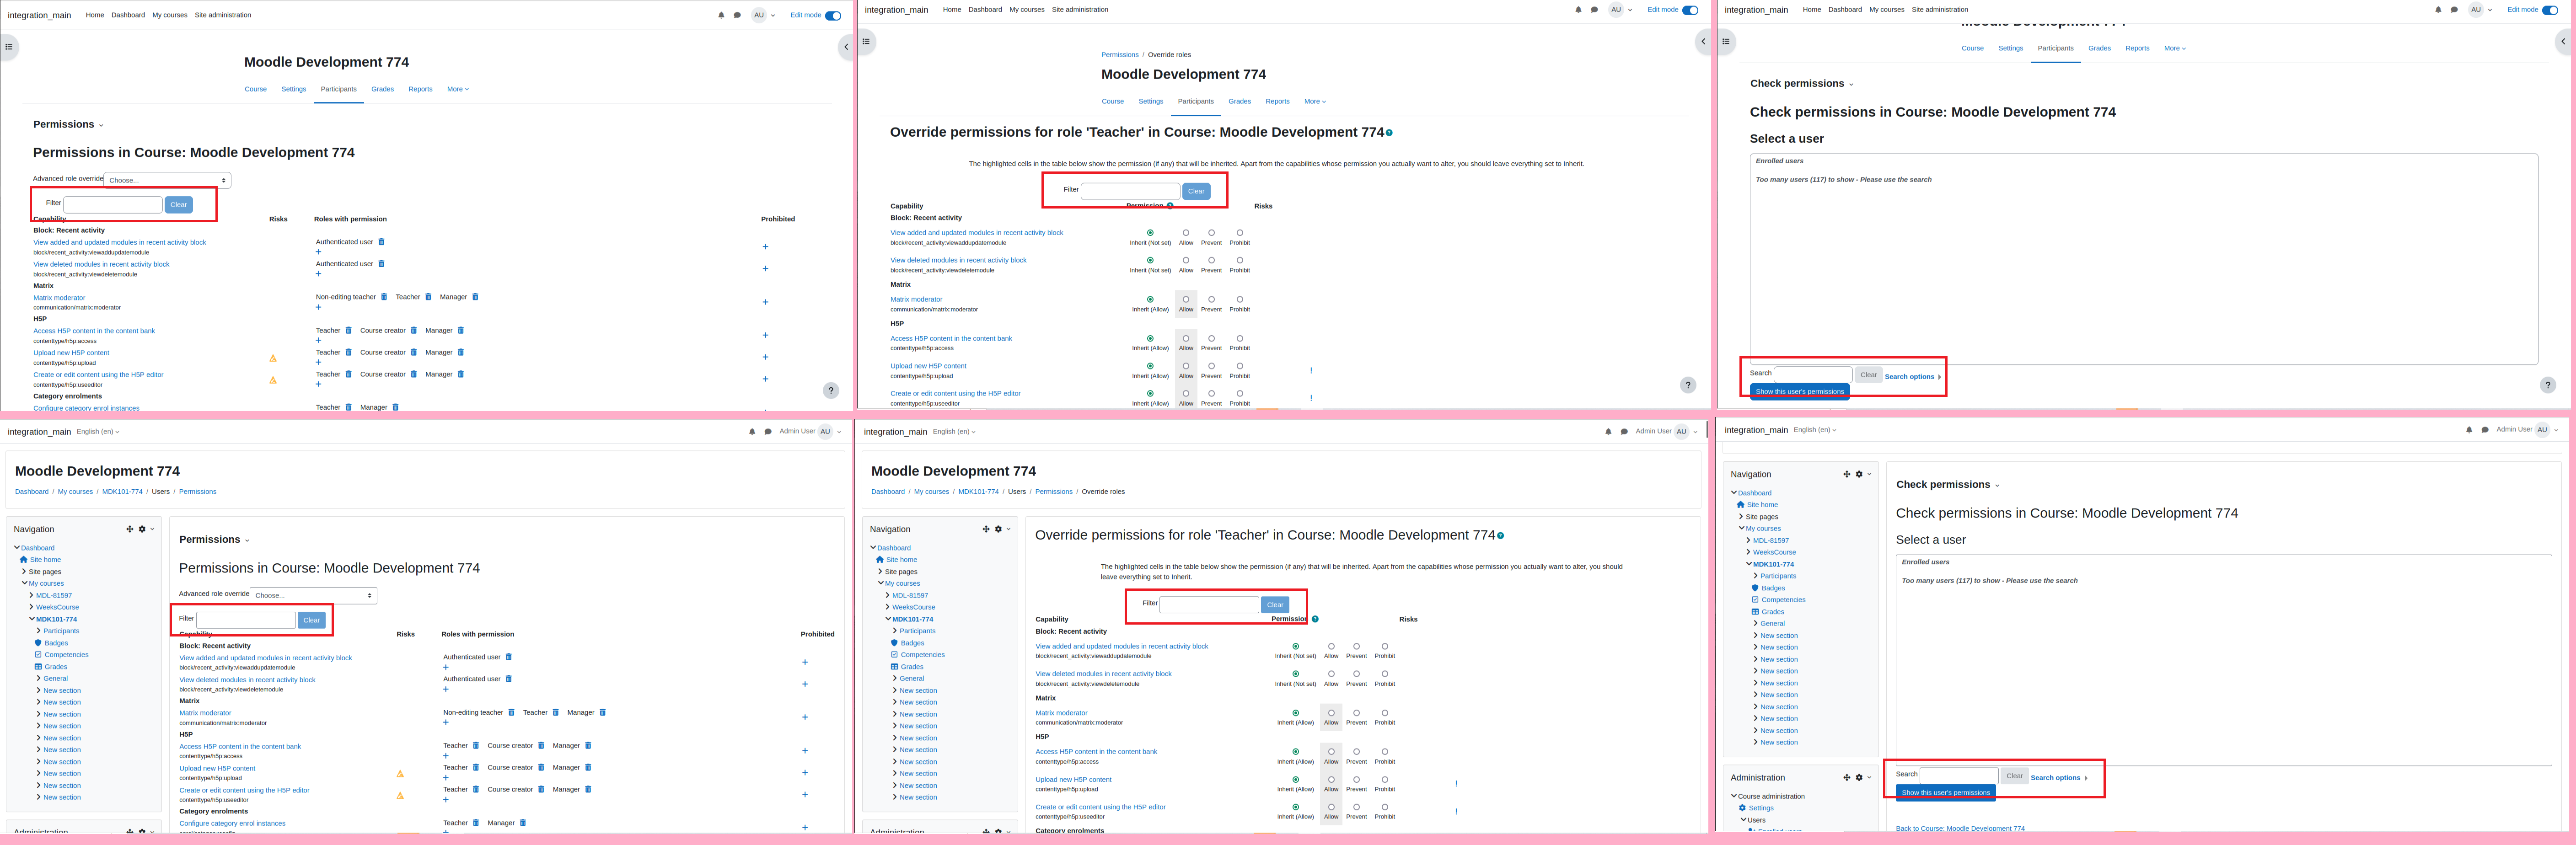Click Clear filter button on Classic Override page
The height and width of the screenshot is (845, 2576).
[1275, 604]
